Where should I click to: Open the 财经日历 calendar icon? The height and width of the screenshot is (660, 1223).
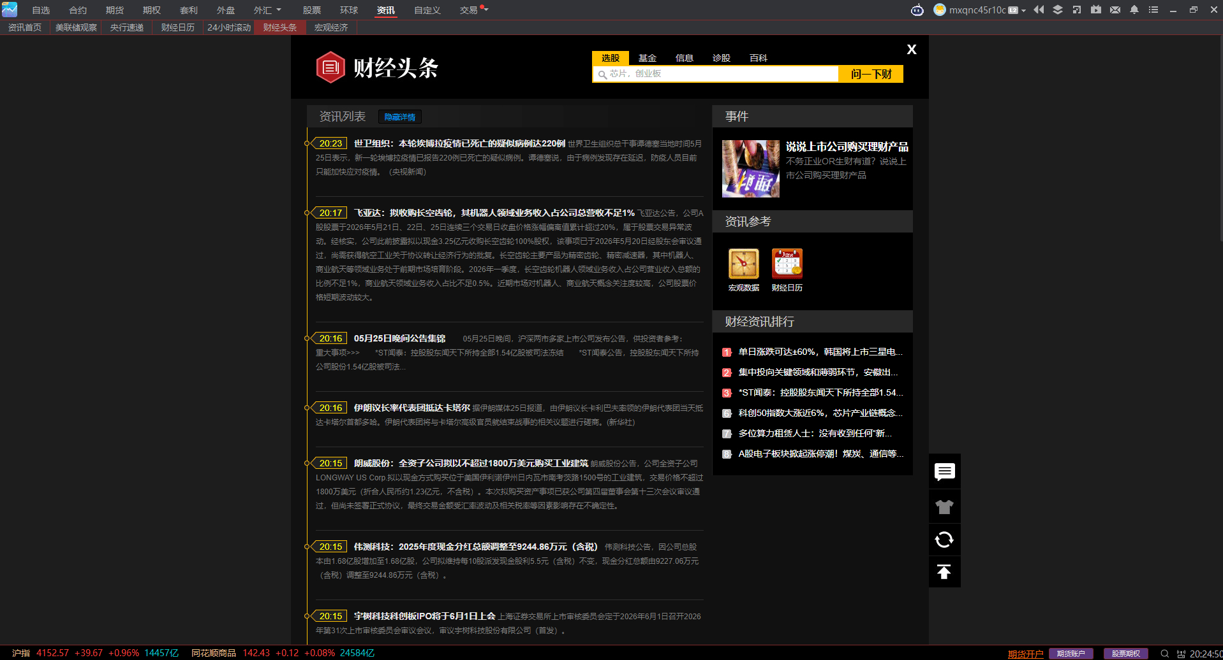(x=787, y=264)
